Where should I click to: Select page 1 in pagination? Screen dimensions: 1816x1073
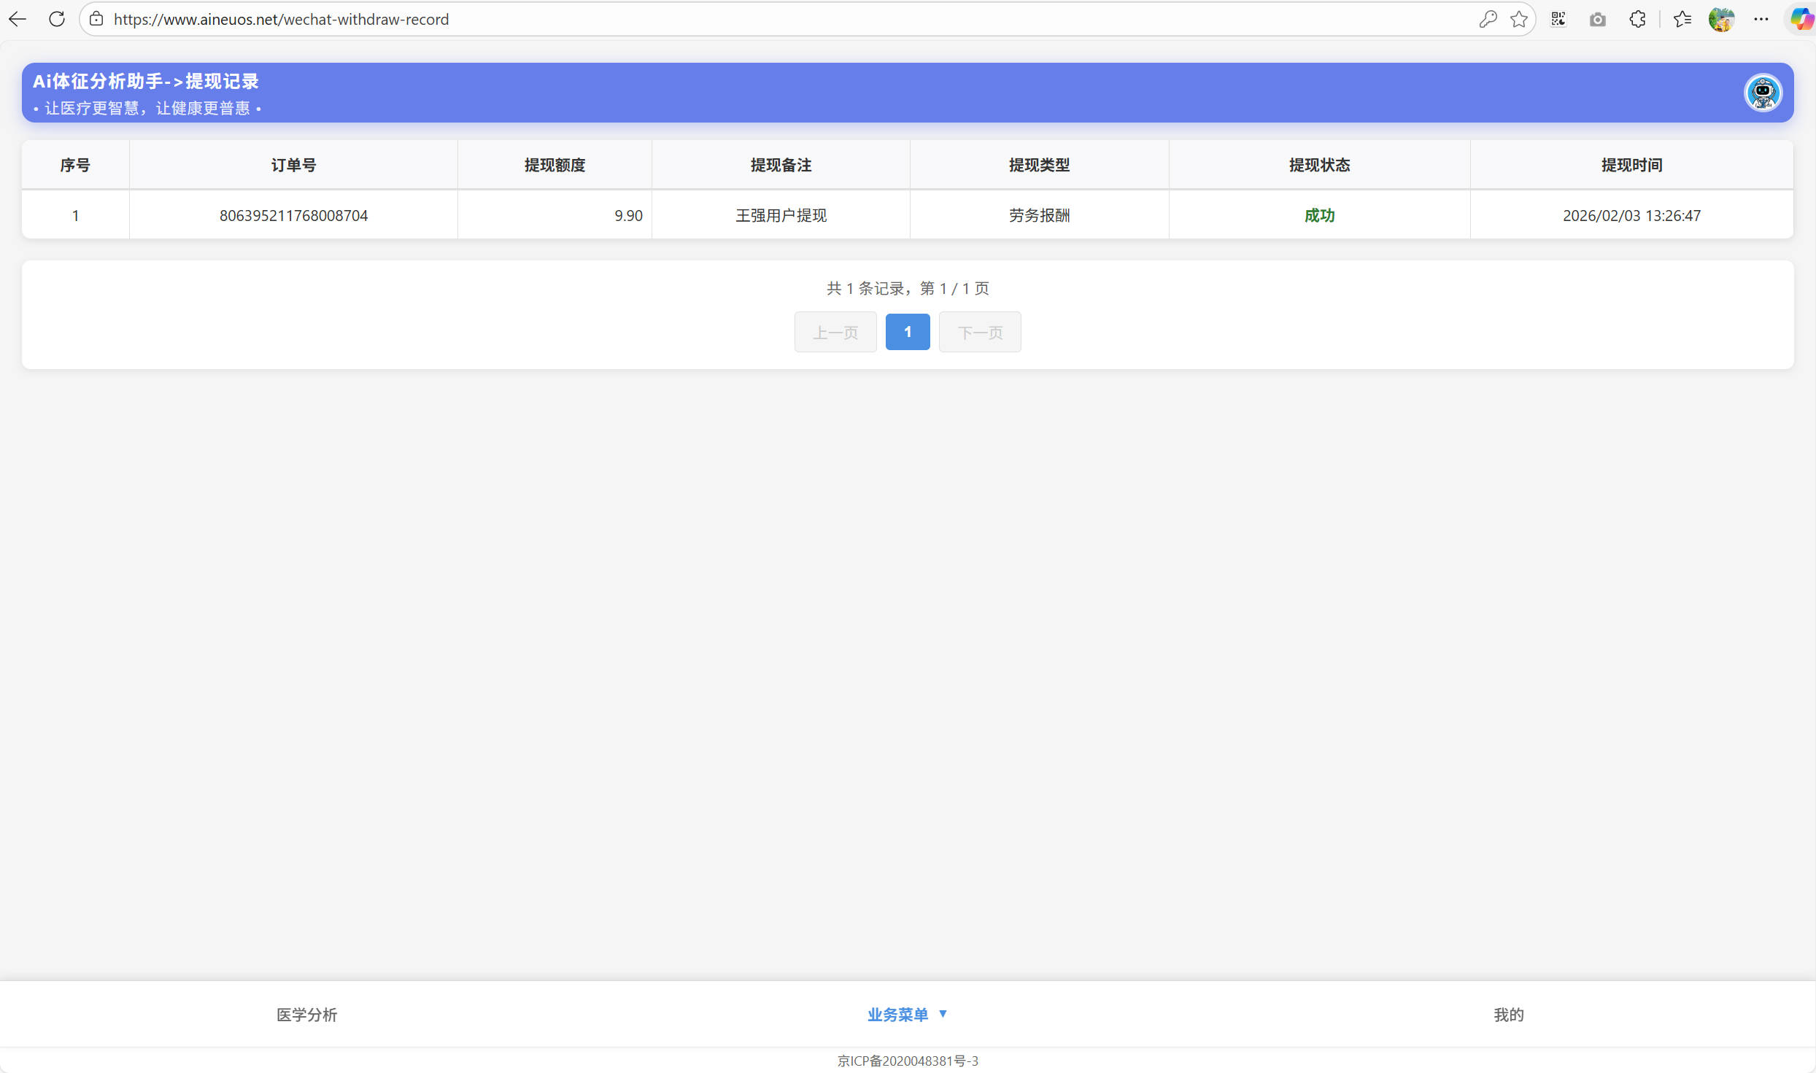908,332
